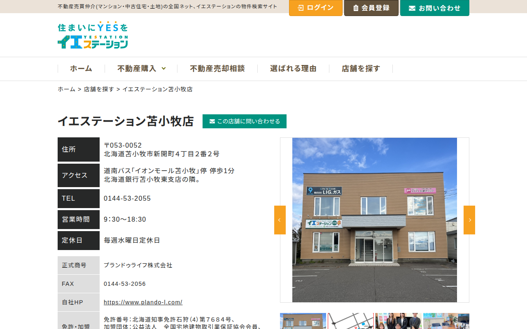The width and height of the screenshot is (527, 329).
Task: Select the office interior thumbnail
Action: click(446, 321)
